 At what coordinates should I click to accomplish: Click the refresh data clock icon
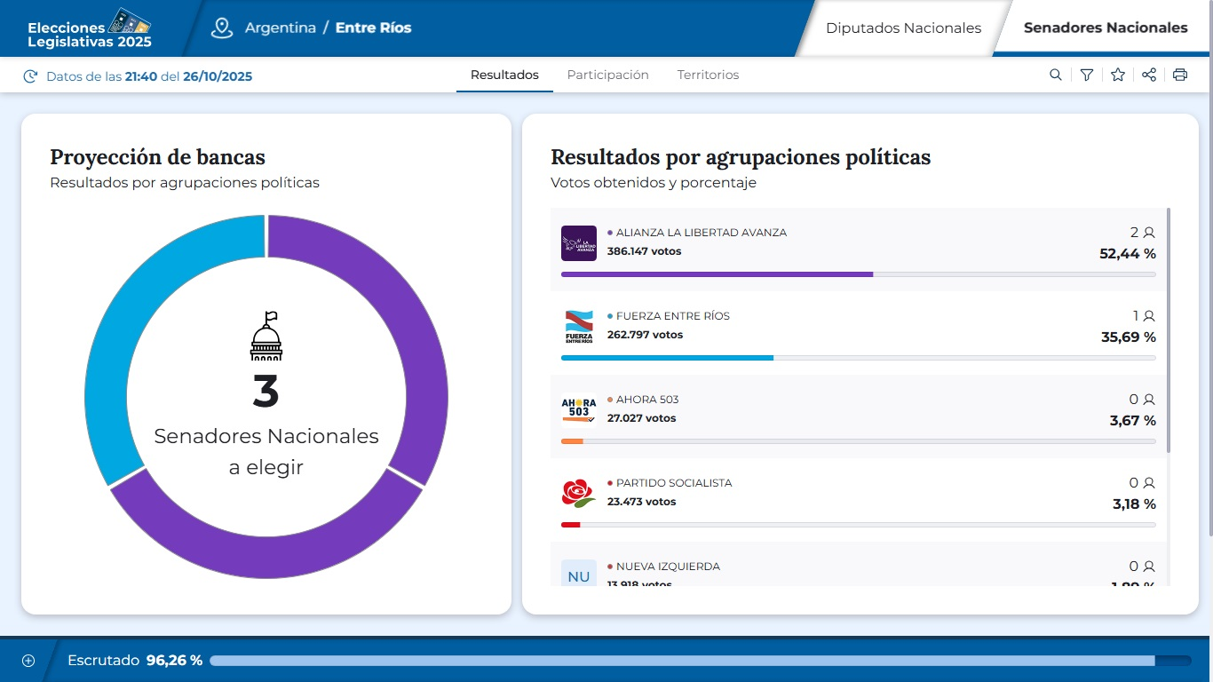coord(30,76)
